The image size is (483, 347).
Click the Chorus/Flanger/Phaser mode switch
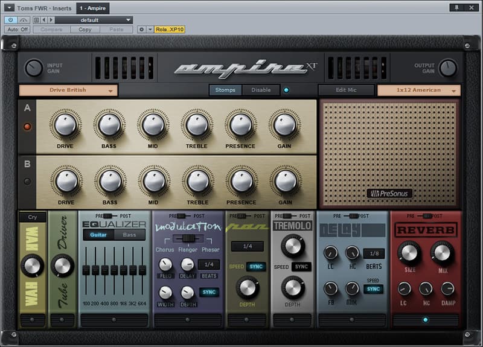click(188, 238)
